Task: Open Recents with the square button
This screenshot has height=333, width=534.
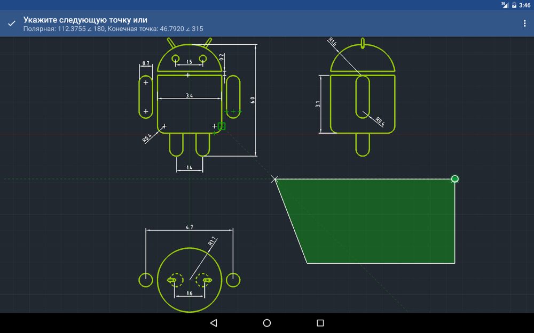Action: (320, 323)
